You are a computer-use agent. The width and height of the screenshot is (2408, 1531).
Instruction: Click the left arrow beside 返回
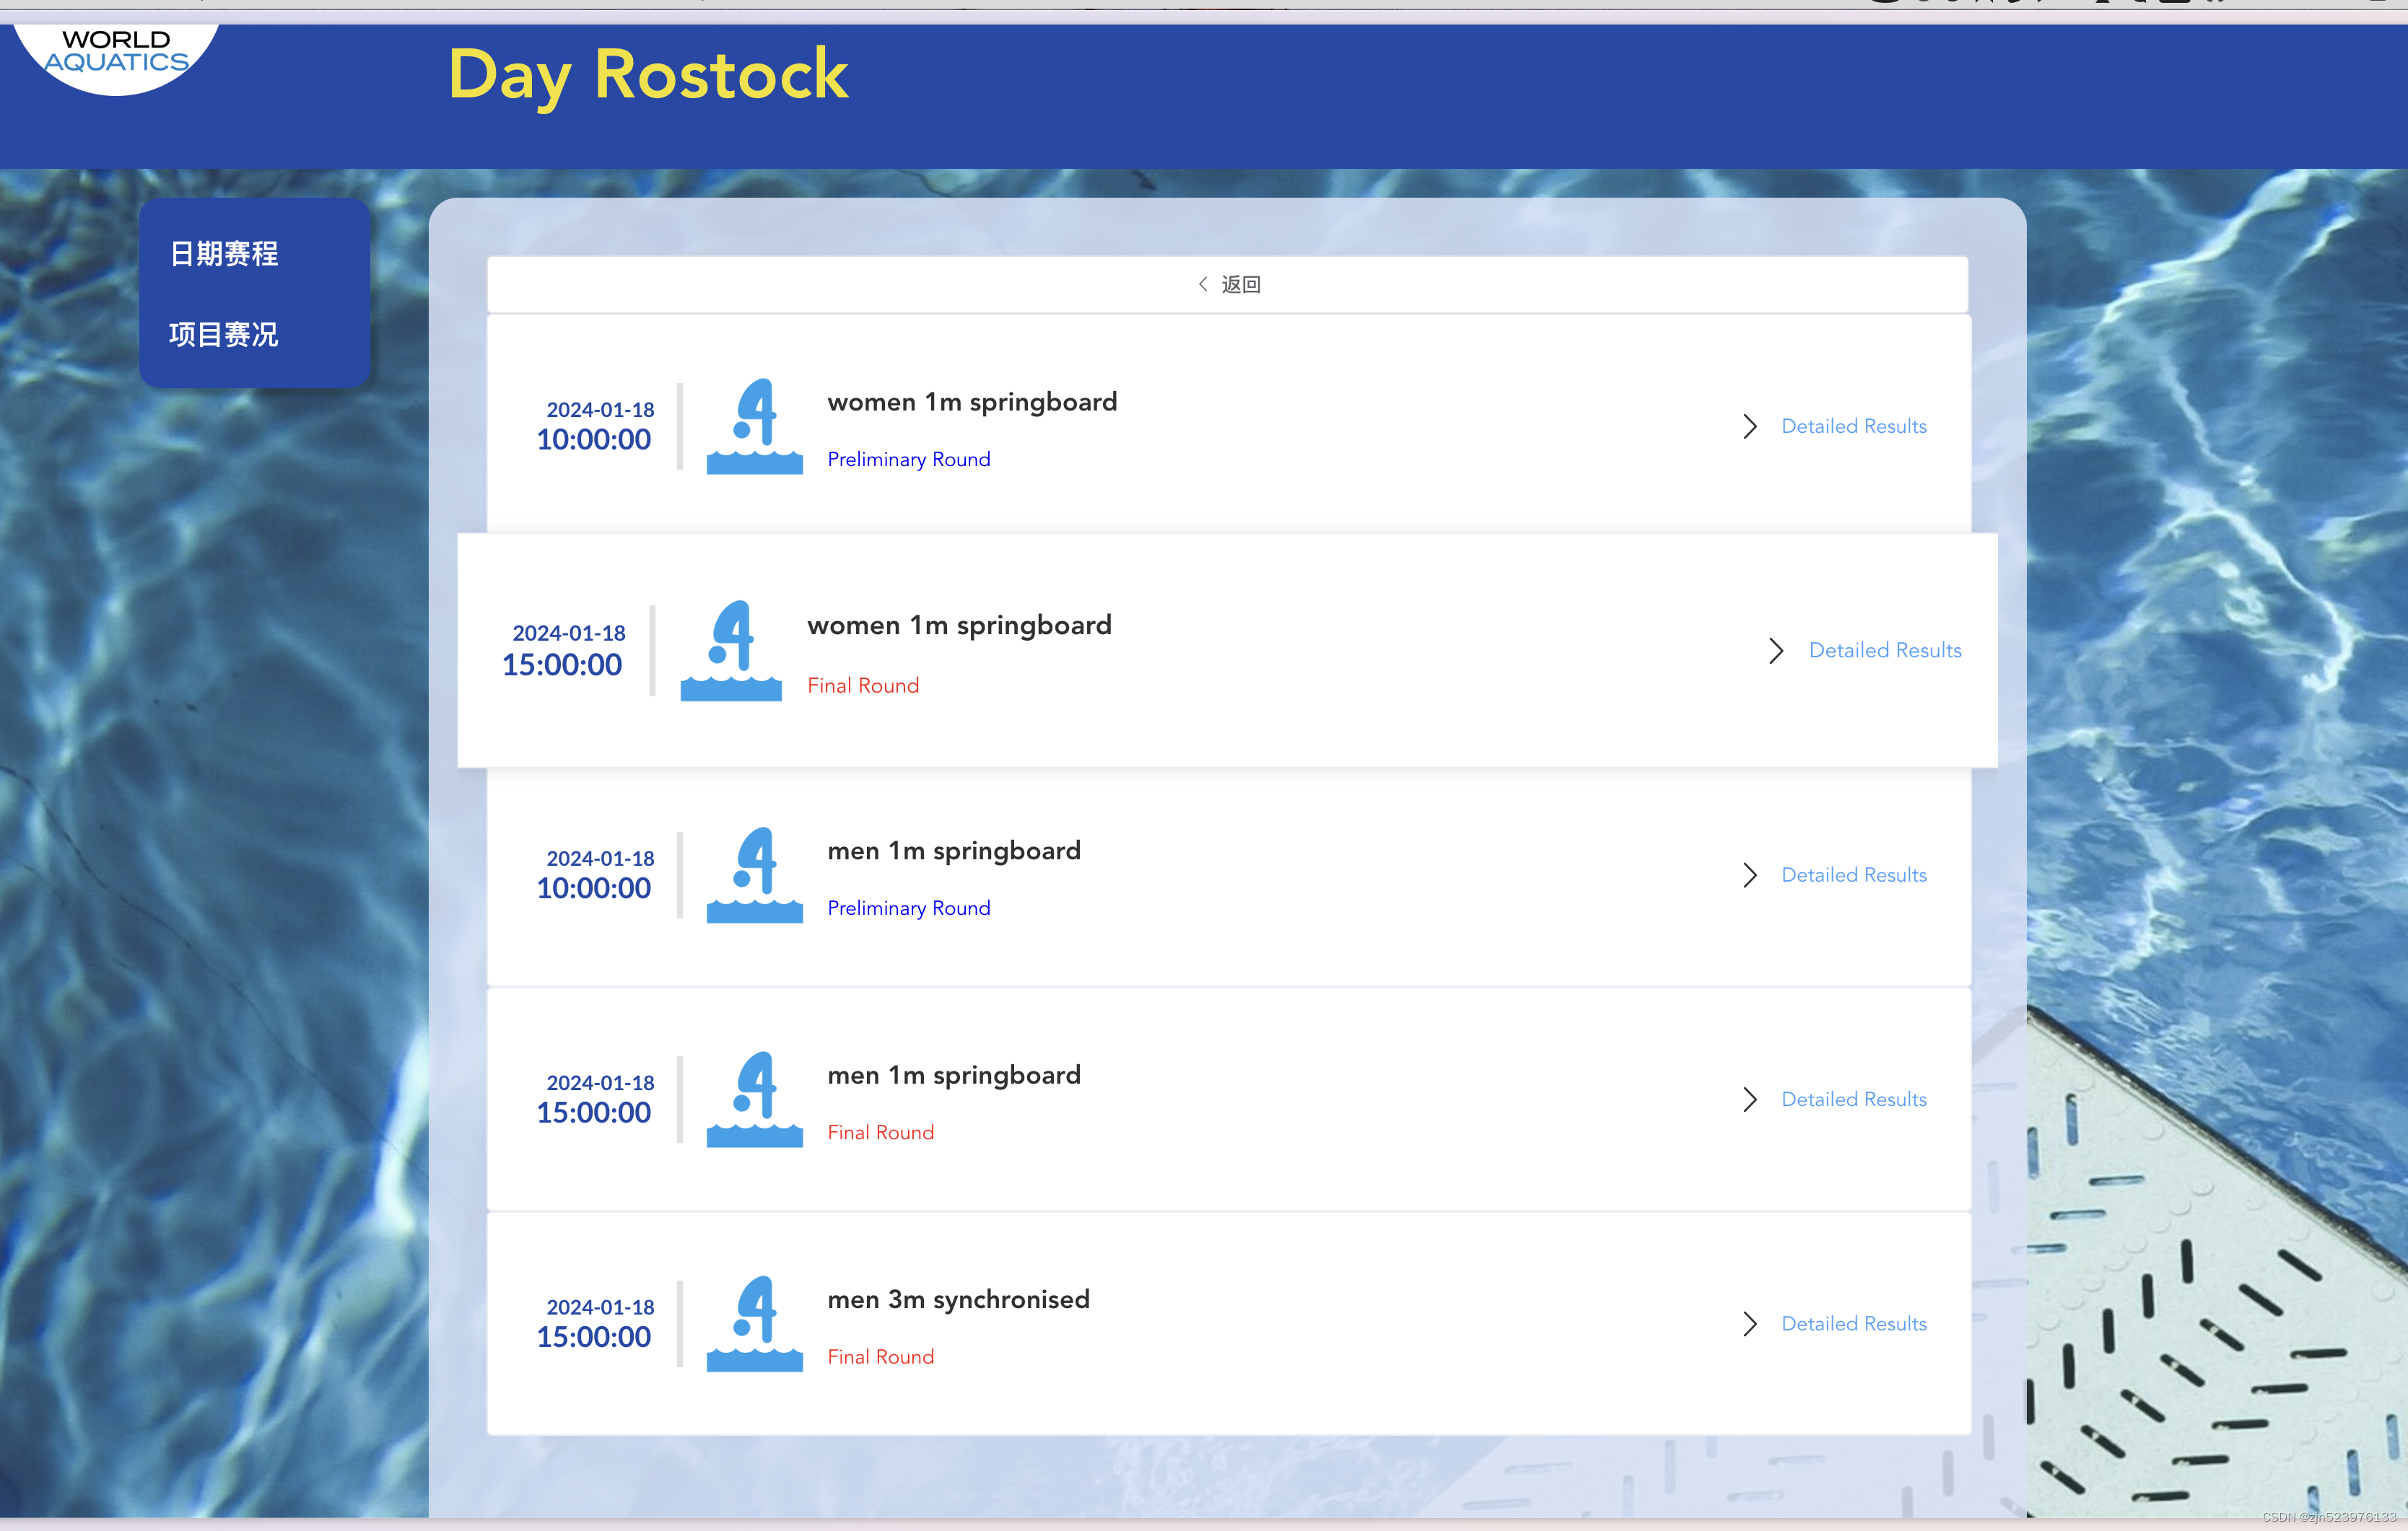click(1203, 284)
